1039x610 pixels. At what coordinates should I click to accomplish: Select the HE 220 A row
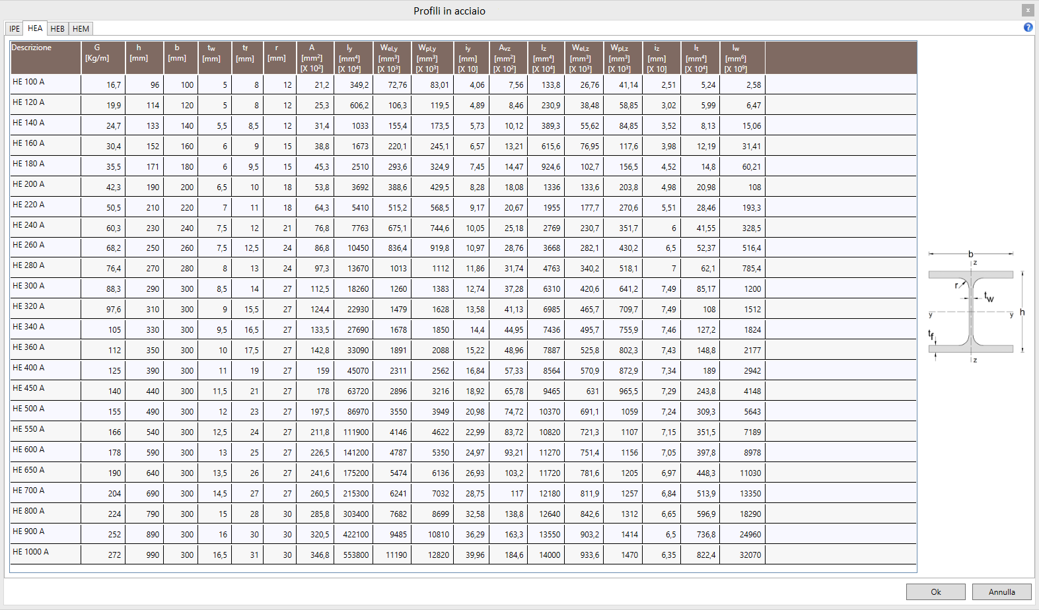(464, 207)
